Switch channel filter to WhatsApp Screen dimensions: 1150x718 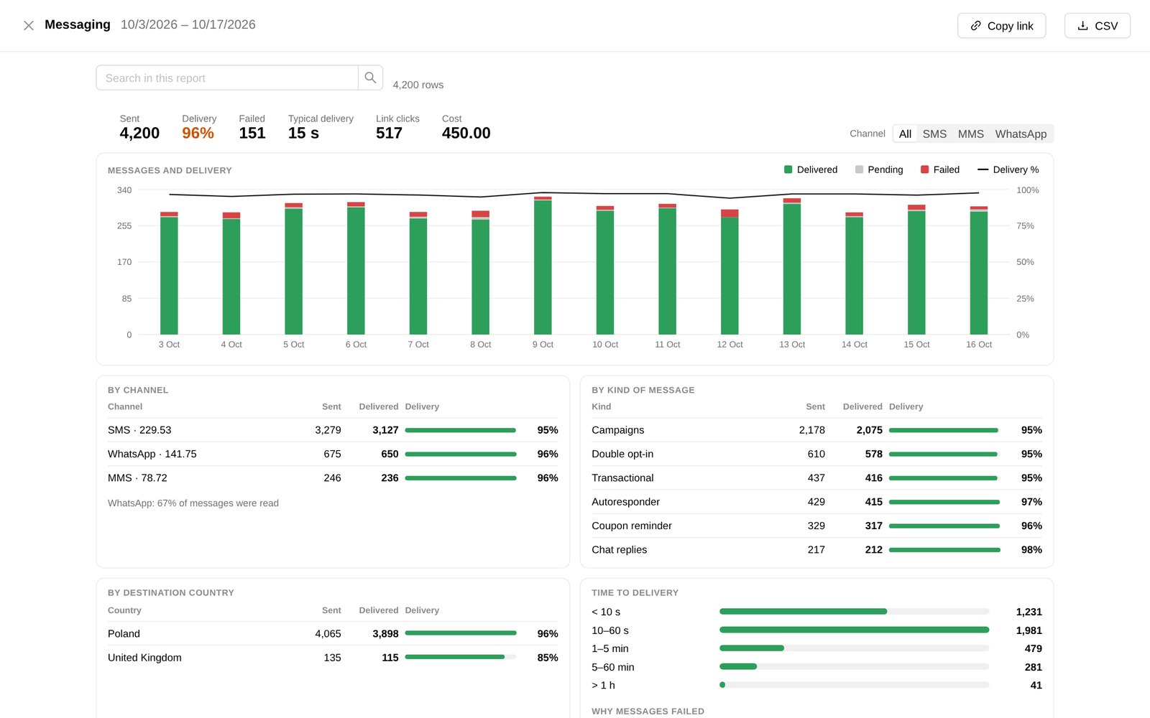tap(1021, 134)
